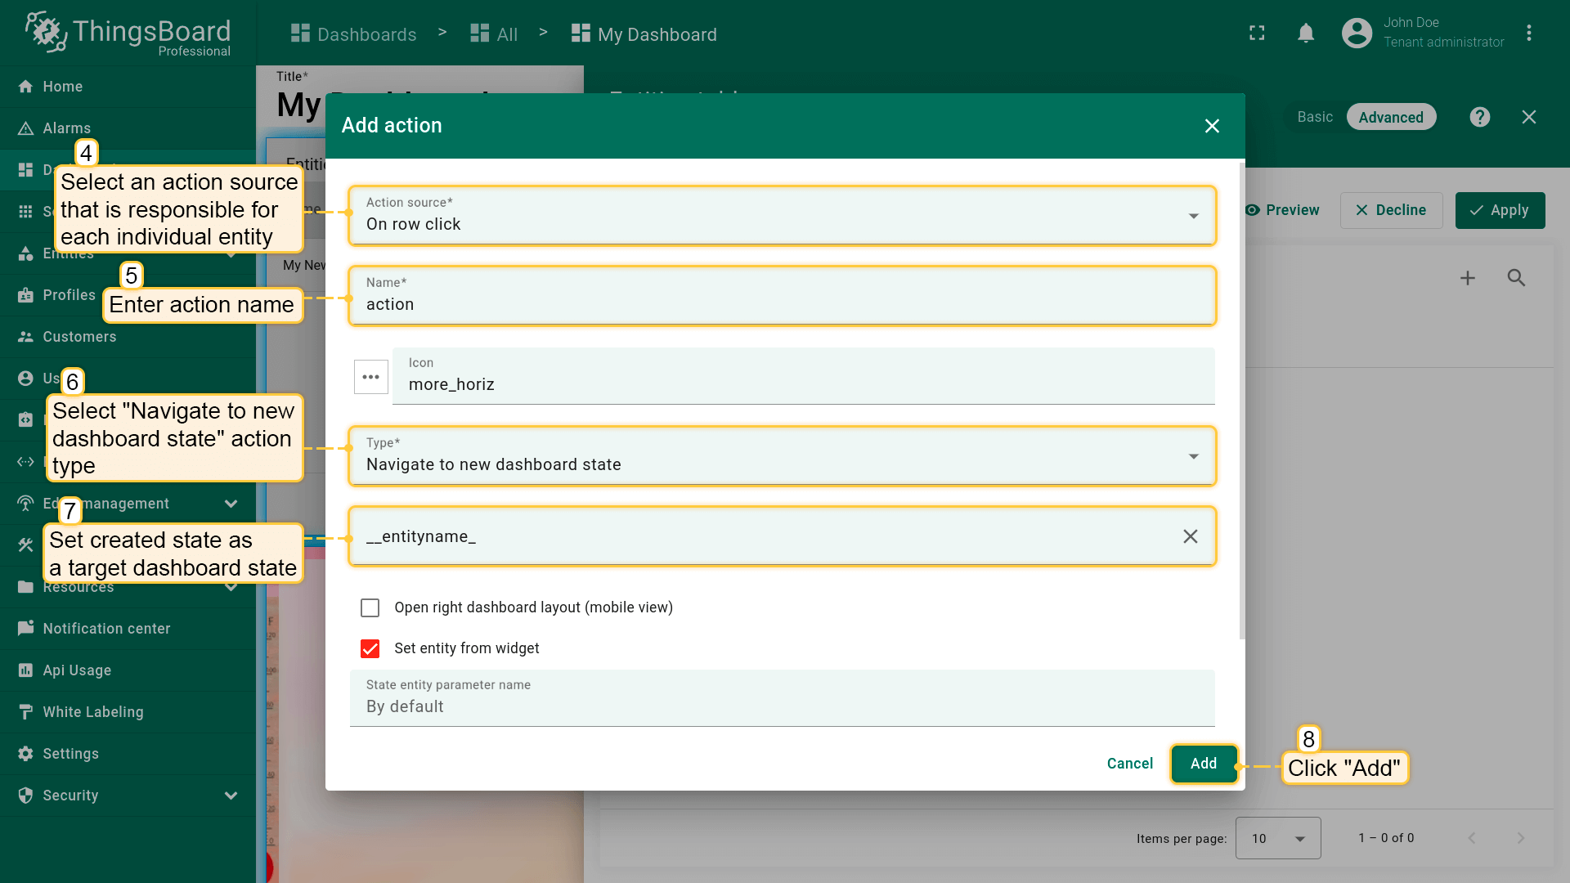Enable Open right dashboard layout checkbox

[x=370, y=607]
